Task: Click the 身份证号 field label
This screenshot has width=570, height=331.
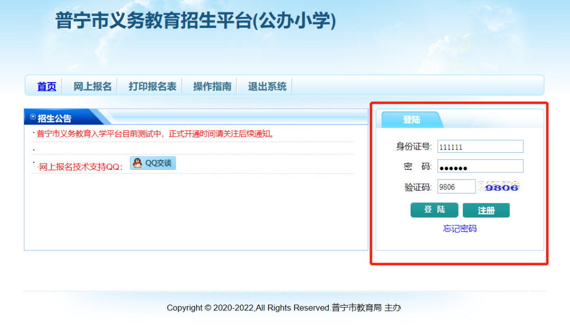Action: coord(414,147)
